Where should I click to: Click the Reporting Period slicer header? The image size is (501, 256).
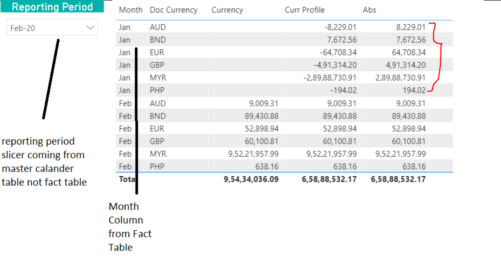click(x=52, y=7)
